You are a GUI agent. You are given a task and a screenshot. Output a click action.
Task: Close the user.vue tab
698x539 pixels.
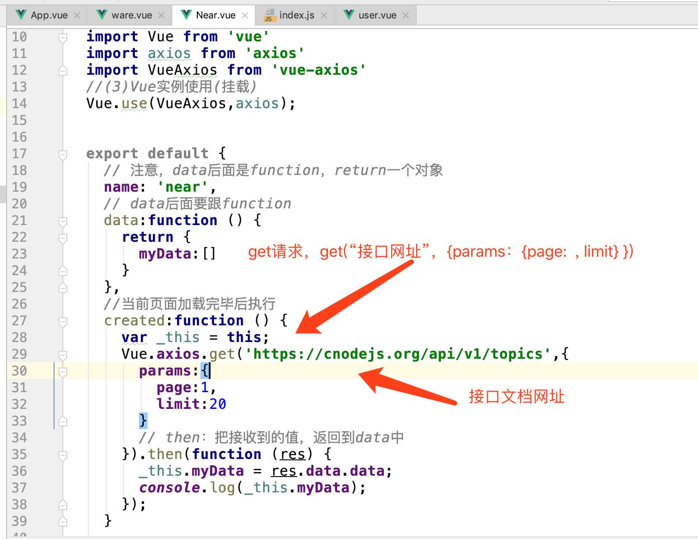pyautogui.click(x=406, y=15)
